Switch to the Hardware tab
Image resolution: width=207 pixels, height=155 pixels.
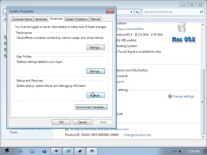[x=41, y=19]
